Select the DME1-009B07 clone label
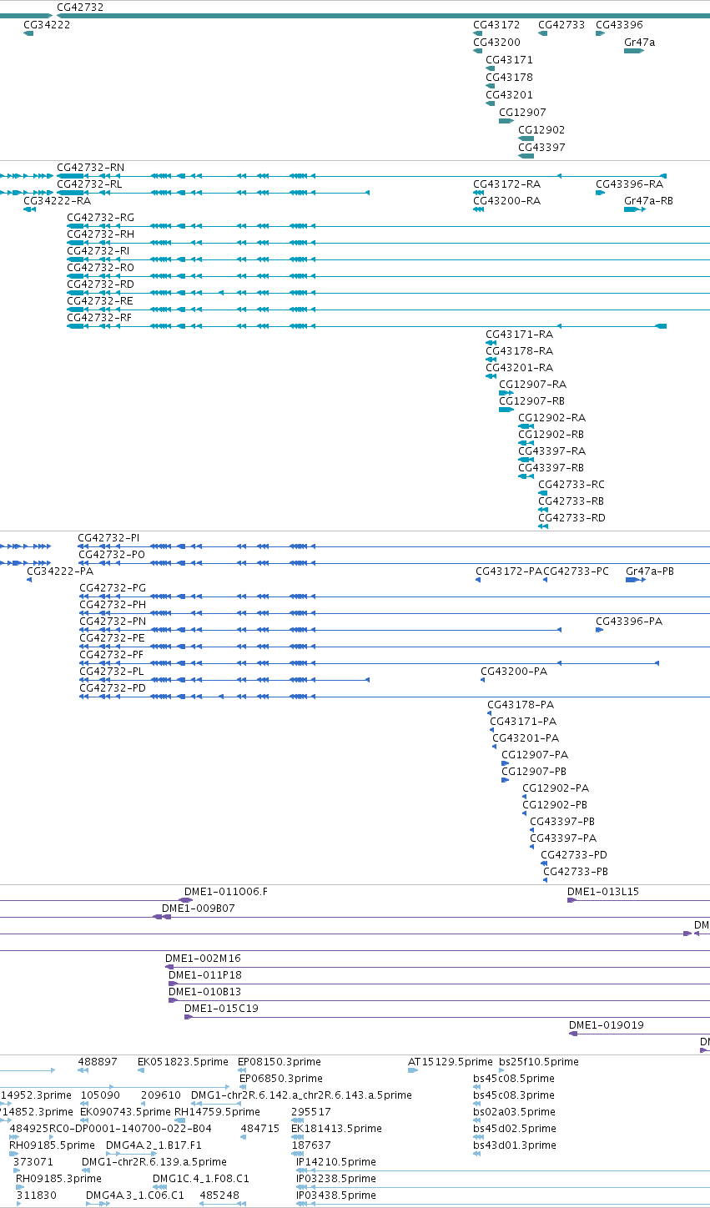This screenshot has width=710, height=1208. (199, 909)
